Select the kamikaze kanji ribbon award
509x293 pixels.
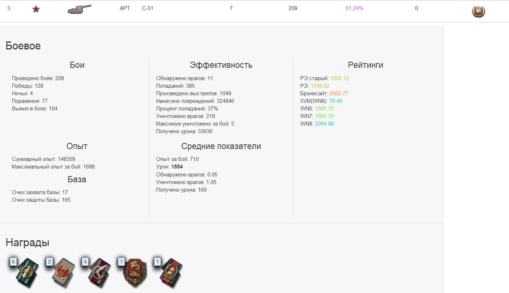[x=60, y=271]
